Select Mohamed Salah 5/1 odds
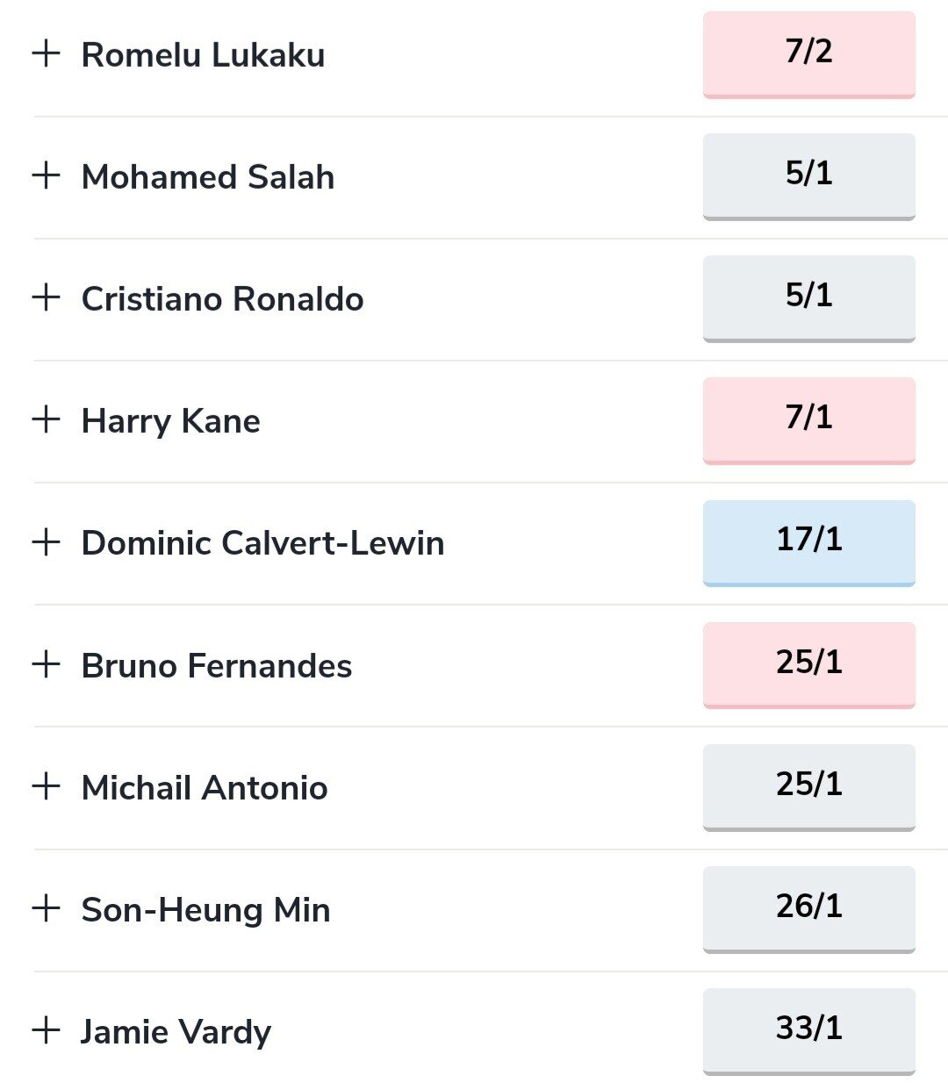 (x=808, y=176)
